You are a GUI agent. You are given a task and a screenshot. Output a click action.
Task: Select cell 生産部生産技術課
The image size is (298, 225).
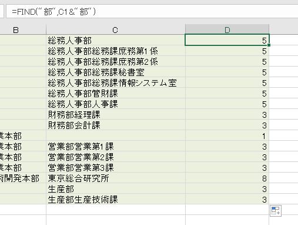click(x=116, y=199)
